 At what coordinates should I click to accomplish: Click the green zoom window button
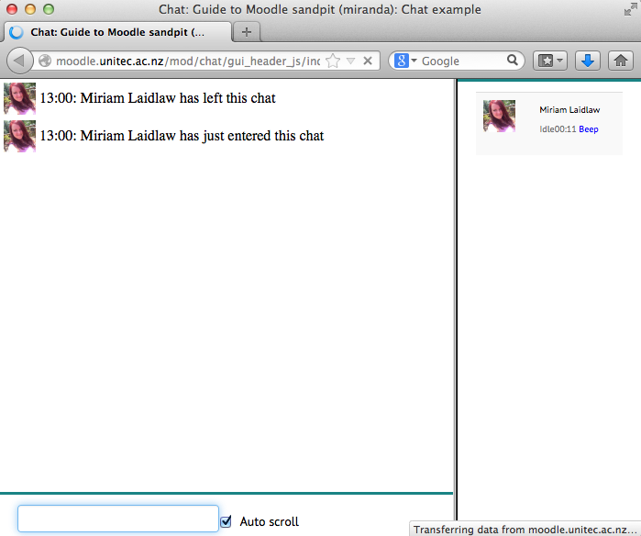[49, 9]
